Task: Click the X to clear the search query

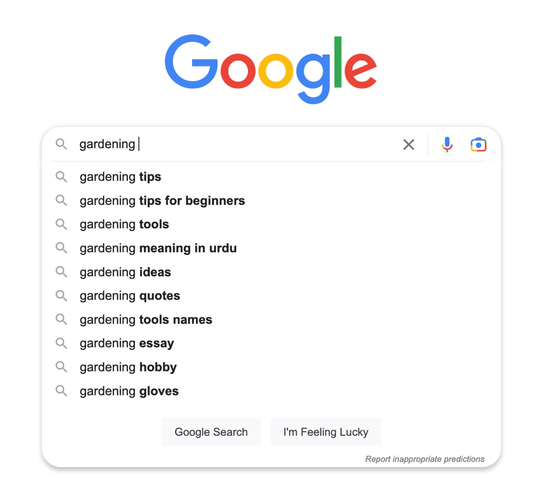Action: 408,144
